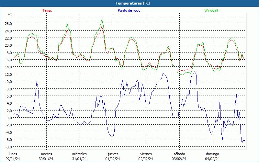259x162 pixels.
Task: Click the 14,0 y-axis value
Action: point(8,67)
